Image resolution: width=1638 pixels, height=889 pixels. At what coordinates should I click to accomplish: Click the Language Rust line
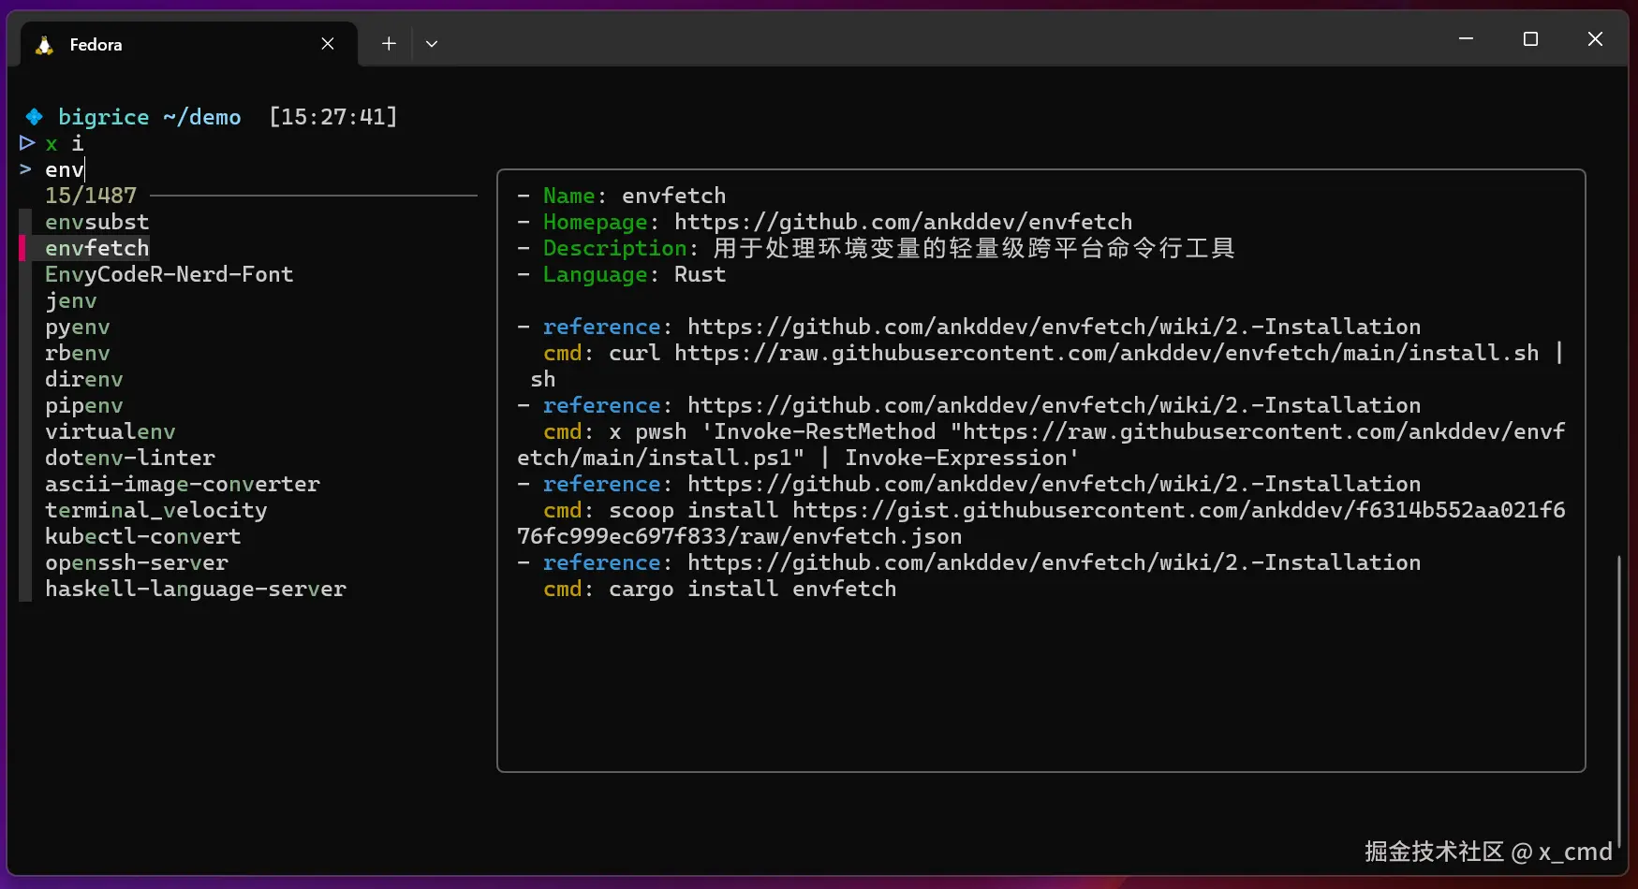coord(622,274)
